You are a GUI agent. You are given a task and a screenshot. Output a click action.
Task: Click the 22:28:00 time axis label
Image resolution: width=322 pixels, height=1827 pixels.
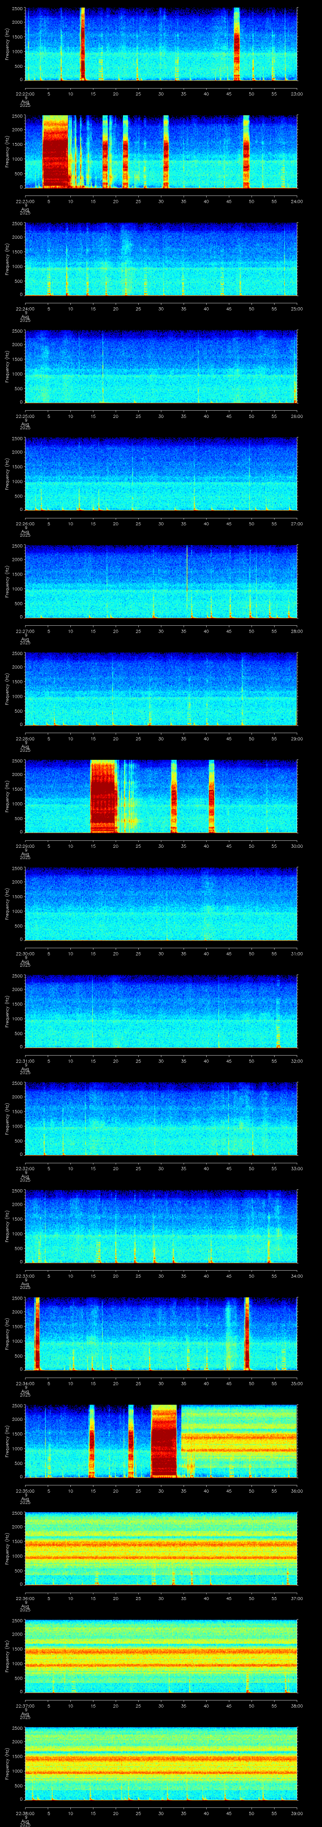(x=25, y=738)
